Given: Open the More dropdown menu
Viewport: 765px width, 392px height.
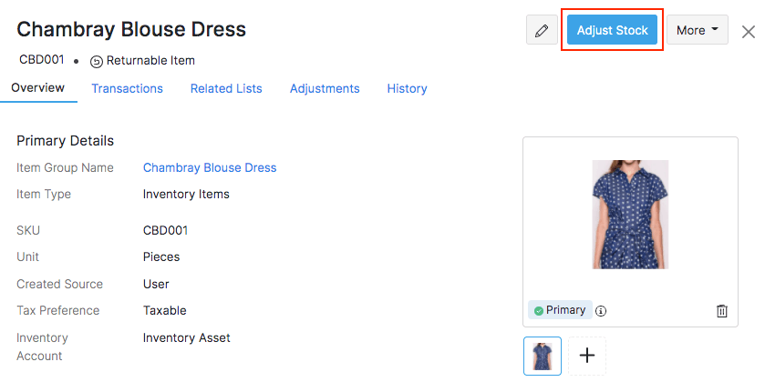Looking at the screenshot, I should [x=698, y=30].
